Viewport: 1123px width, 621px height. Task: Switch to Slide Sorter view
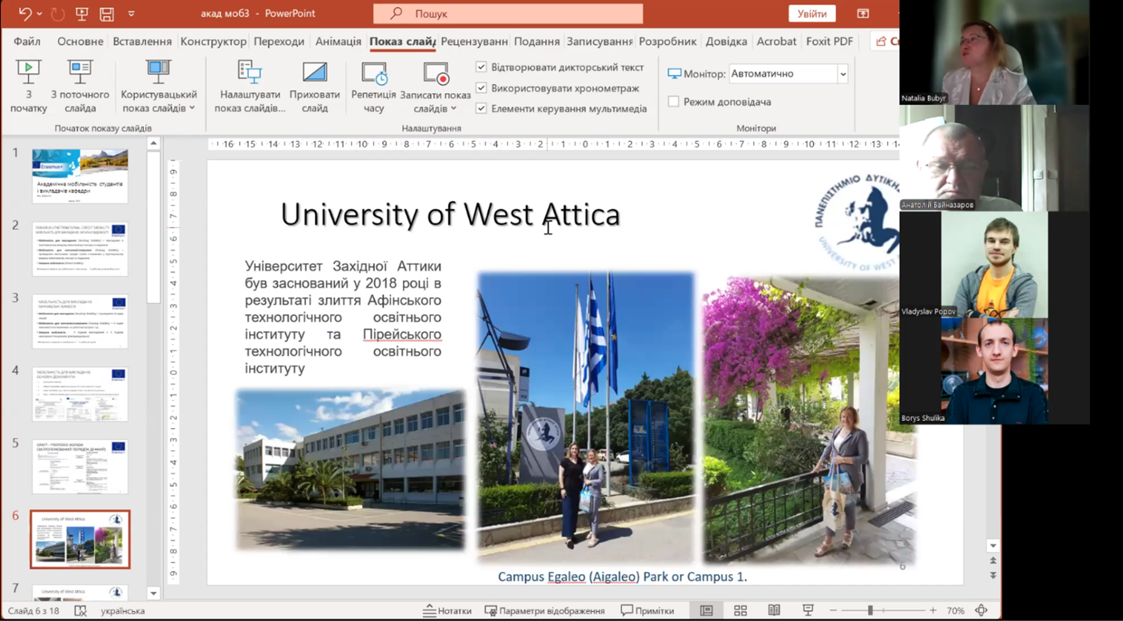coord(740,611)
